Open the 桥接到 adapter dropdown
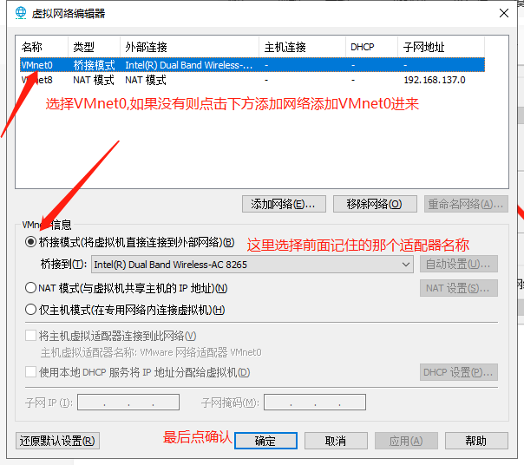This screenshot has width=524, height=465. (252, 265)
